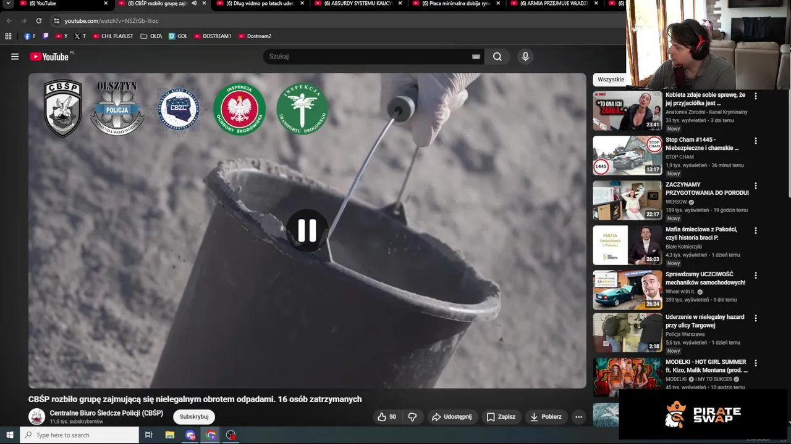Go back in browser history
Screen dimensions: 791x444
click(9, 21)
